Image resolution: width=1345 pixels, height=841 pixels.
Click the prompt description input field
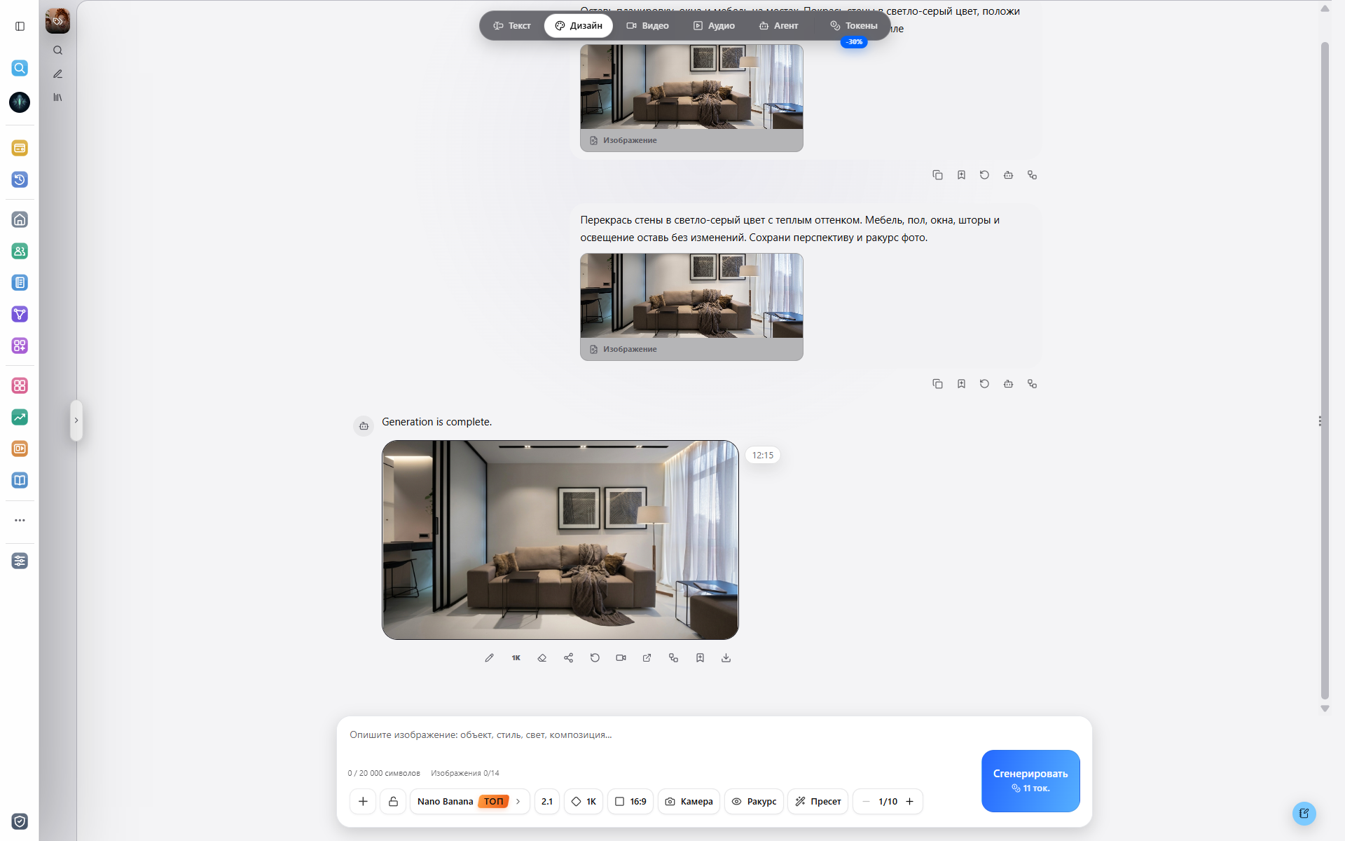pos(658,734)
